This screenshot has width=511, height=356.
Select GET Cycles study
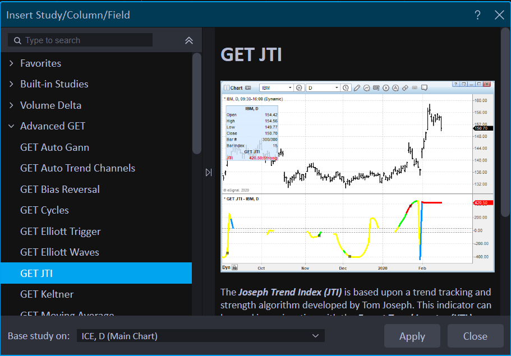tap(96, 210)
